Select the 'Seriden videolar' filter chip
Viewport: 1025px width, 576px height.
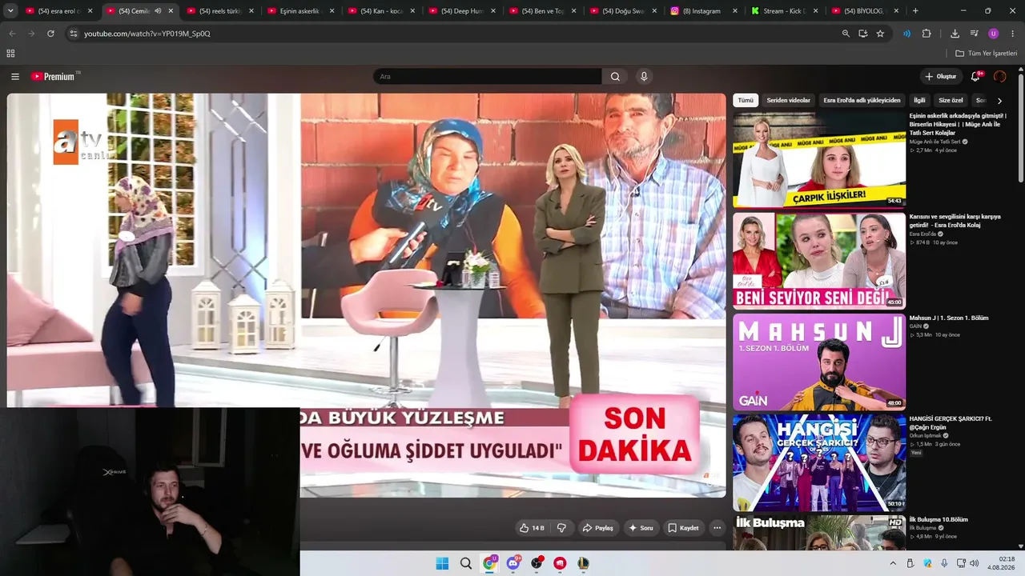click(x=789, y=100)
